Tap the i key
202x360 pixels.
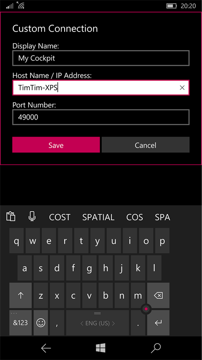pyautogui.click(x=130, y=240)
